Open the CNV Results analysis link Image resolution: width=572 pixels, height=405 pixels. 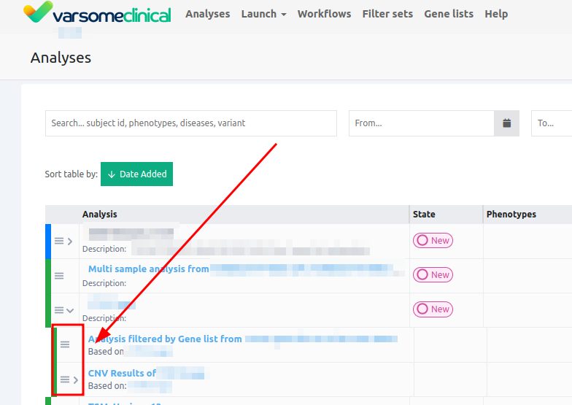(x=122, y=373)
